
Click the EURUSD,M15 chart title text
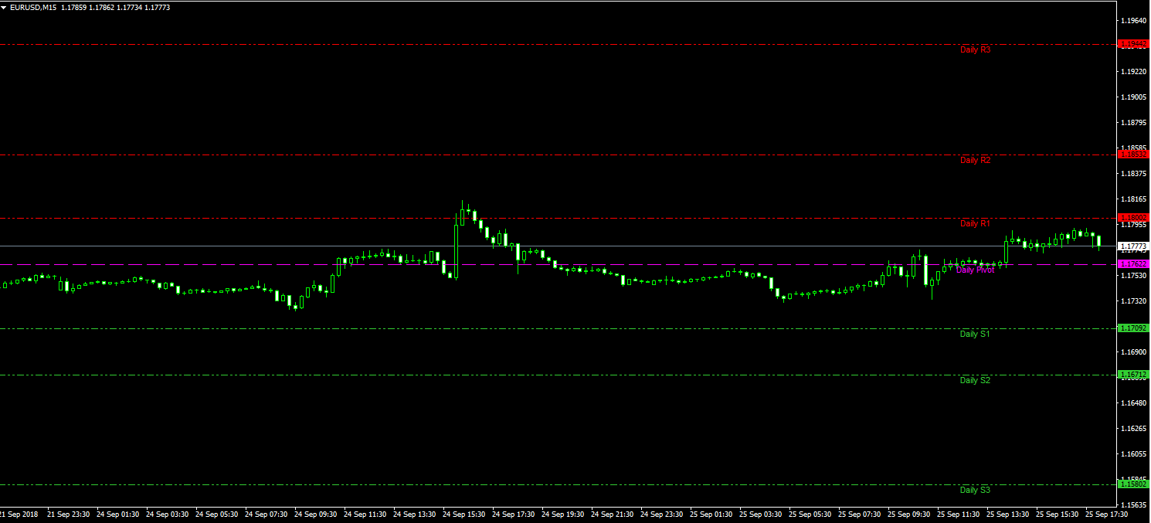pos(32,7)
